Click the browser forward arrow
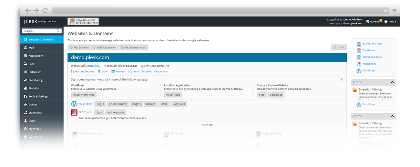The image size is (420, 167). coord(36,11)
